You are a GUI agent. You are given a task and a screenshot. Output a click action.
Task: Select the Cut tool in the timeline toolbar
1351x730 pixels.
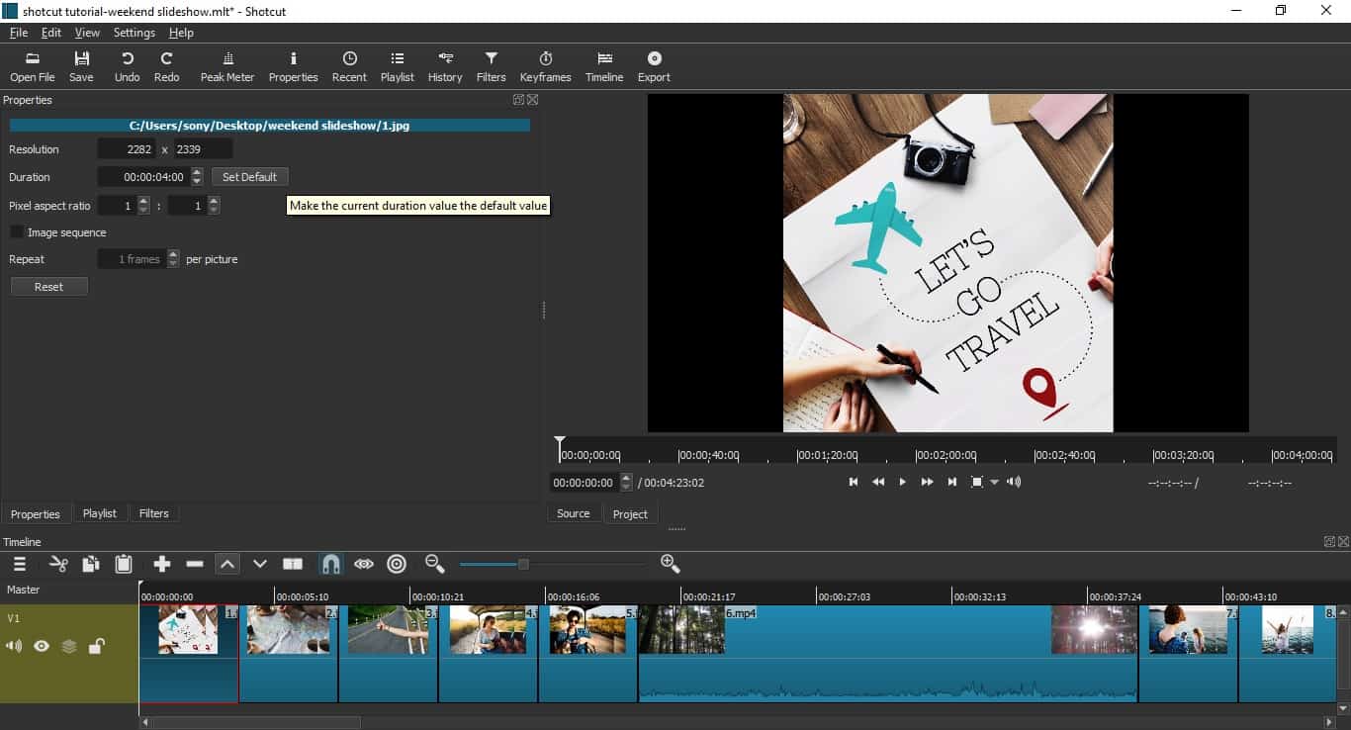tap(57, 564)
